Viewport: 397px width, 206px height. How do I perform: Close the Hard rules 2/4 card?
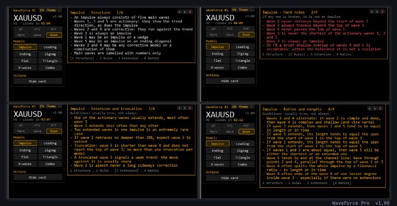[x=383, y=12]
